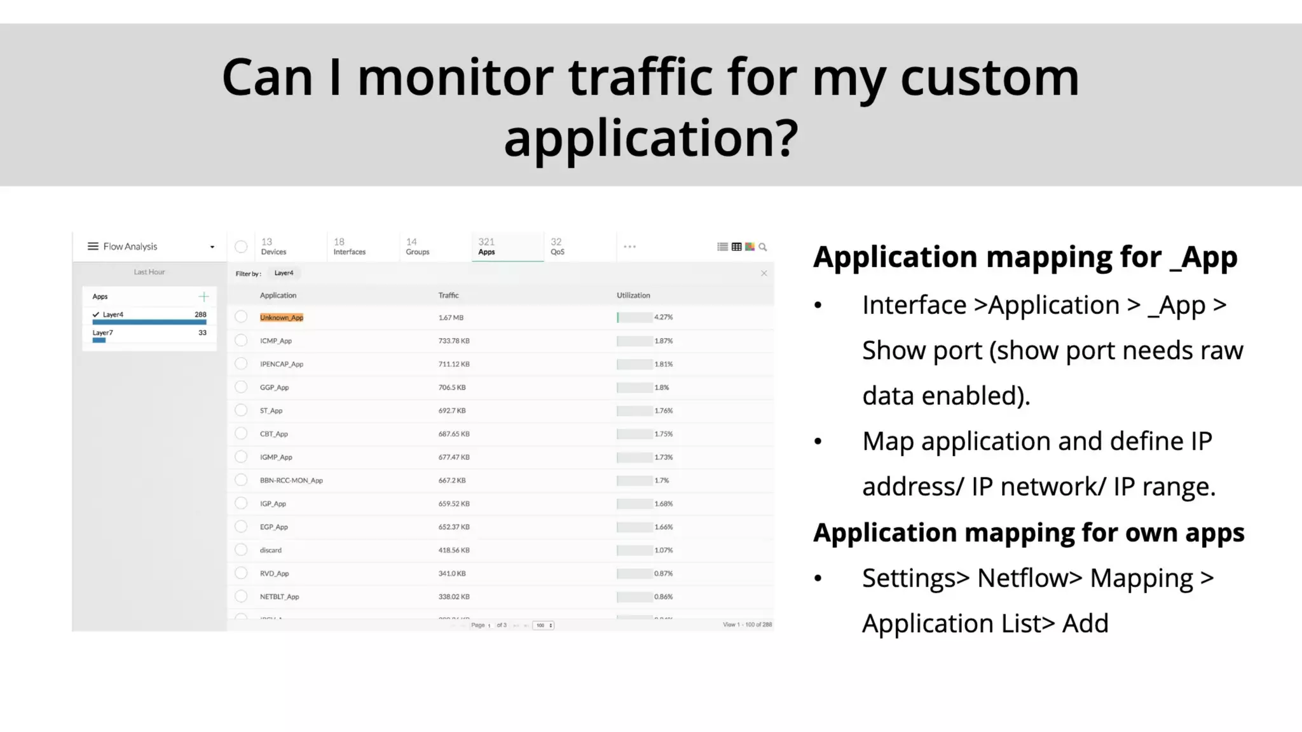Select the discard row radio button
1302x732 pixels.
(x=241, y=550)
